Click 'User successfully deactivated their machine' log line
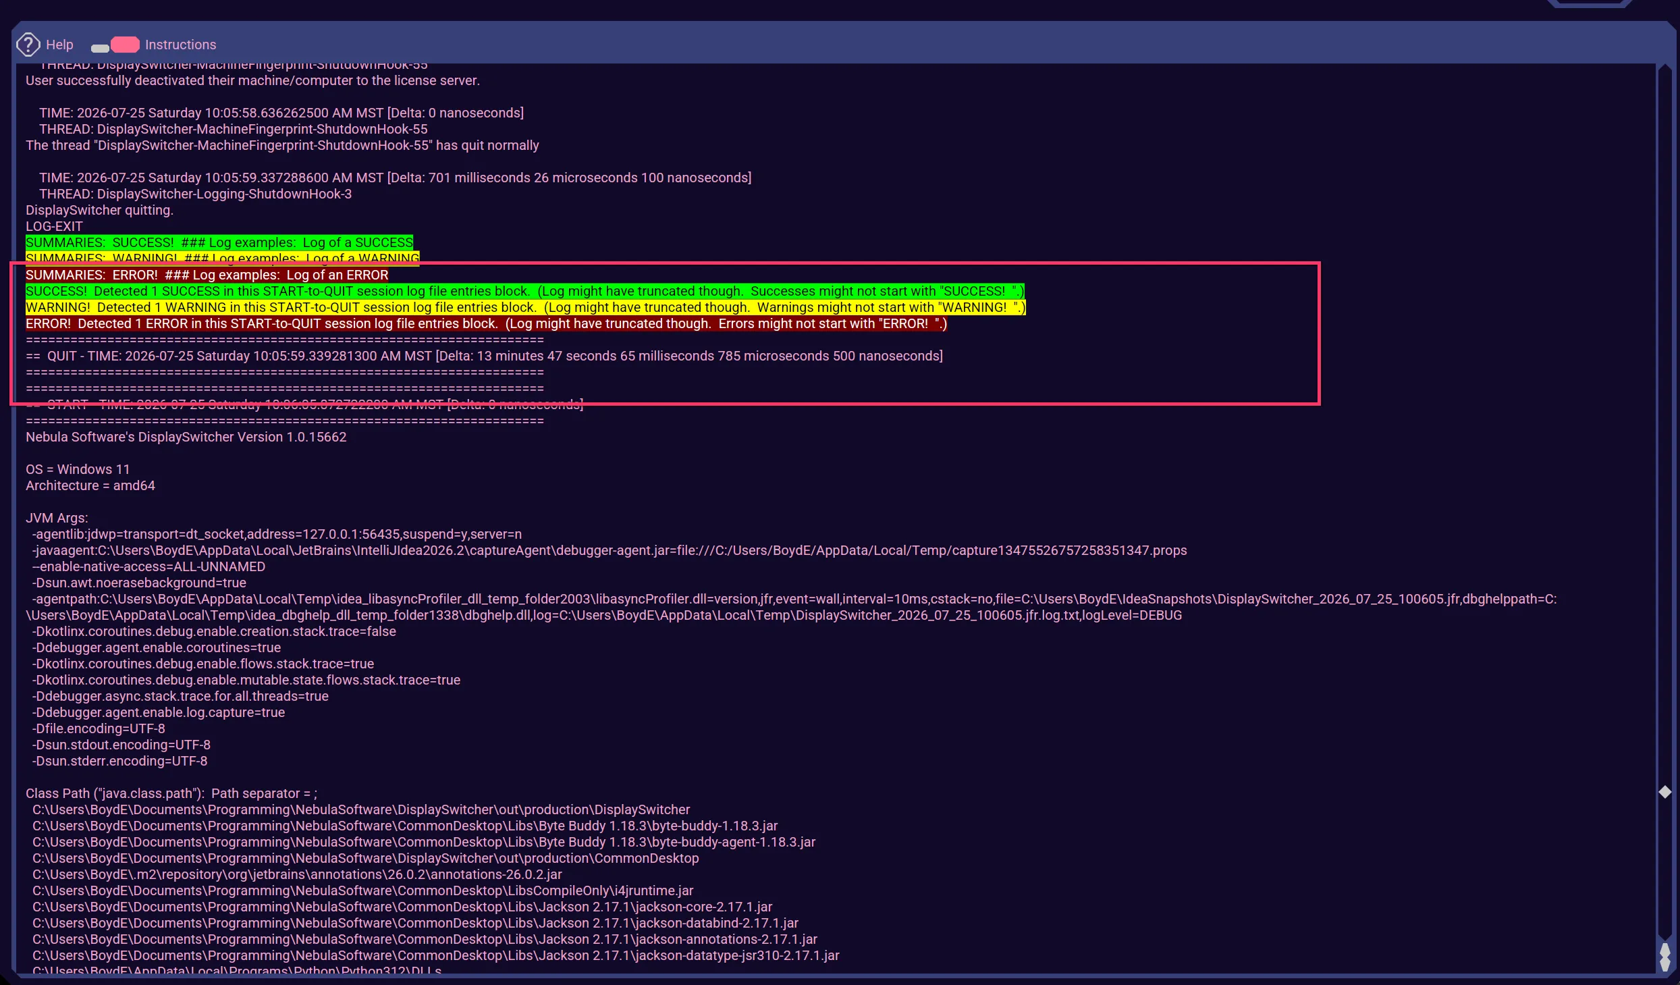 point(252,80)
